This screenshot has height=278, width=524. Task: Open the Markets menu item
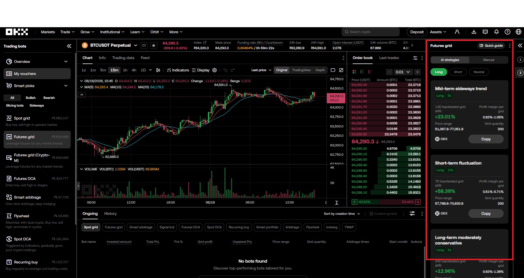[x=48, y=32]
